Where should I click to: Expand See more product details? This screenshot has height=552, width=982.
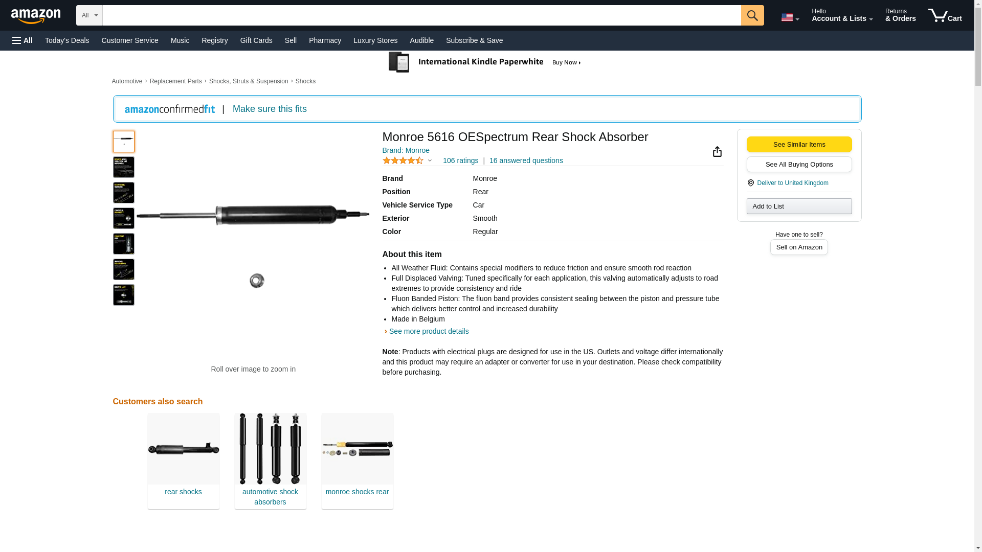pyautogui.click(x=429, y=331)
